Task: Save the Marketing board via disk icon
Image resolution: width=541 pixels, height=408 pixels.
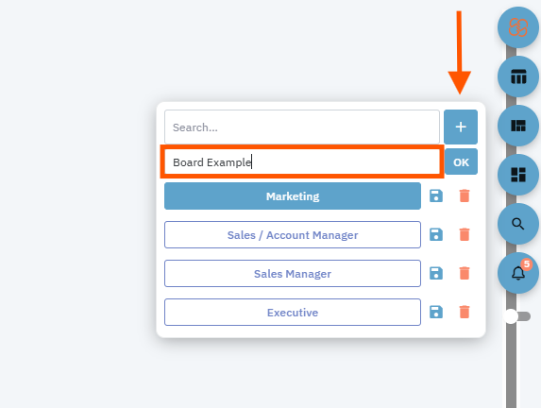Action: 436,195
